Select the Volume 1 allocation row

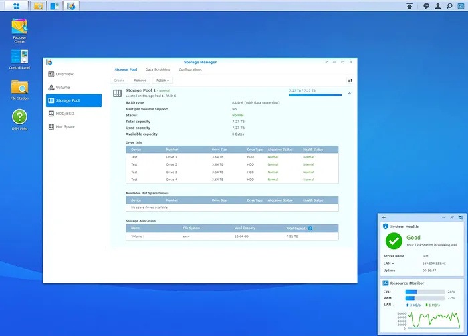point(232,236)
